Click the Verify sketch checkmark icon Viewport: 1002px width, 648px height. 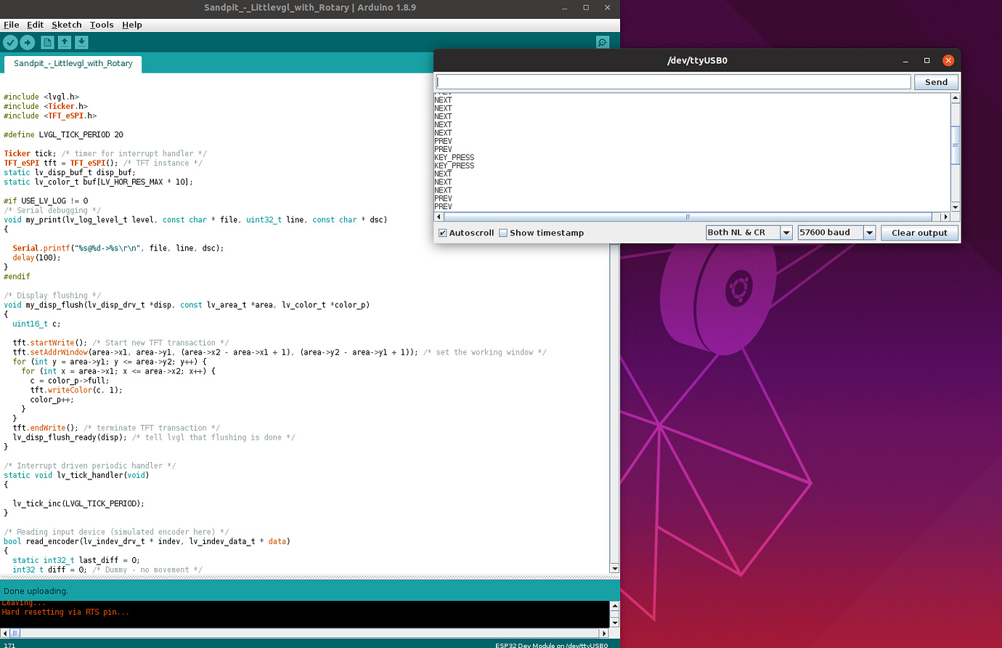10,43
